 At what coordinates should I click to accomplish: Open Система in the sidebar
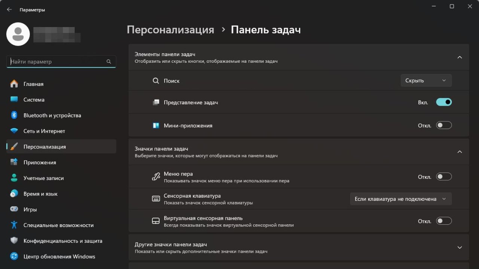click(x=34, y=100)
